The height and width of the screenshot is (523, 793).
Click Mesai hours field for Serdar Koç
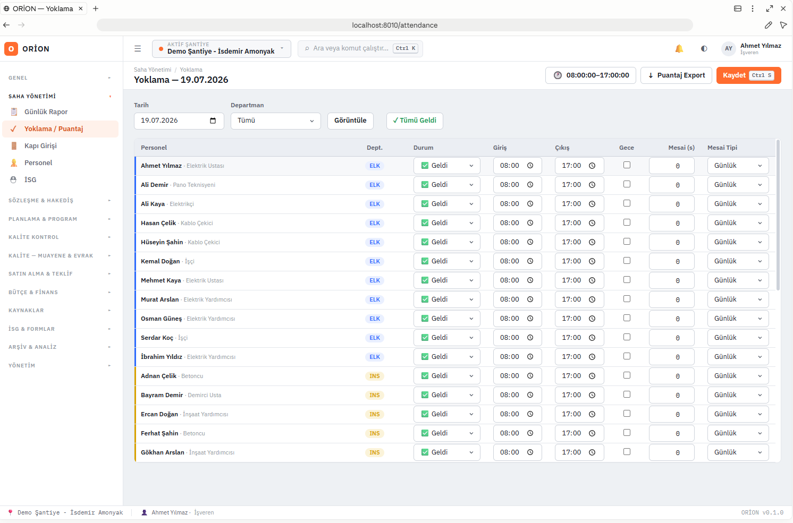[672, 338]
